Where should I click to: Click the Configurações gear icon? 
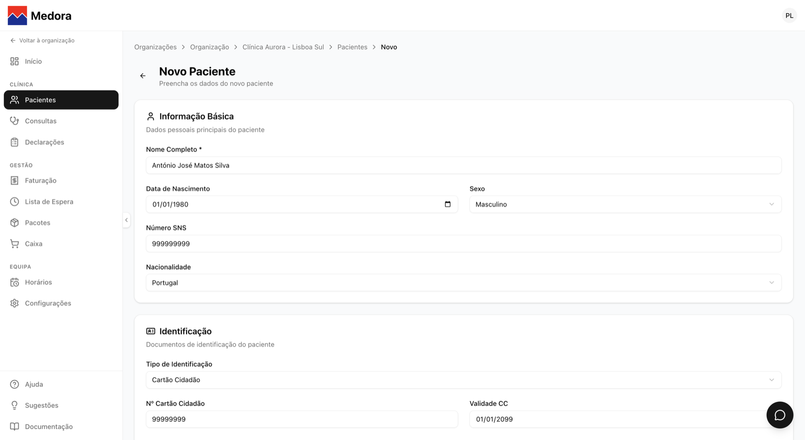coord(15,303)
